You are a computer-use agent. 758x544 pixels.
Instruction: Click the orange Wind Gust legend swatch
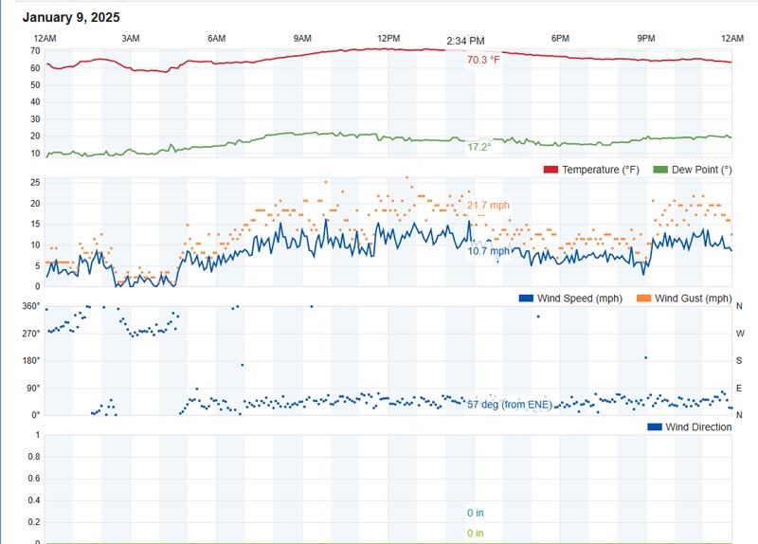pyautogui.click(x=644, y=298)
